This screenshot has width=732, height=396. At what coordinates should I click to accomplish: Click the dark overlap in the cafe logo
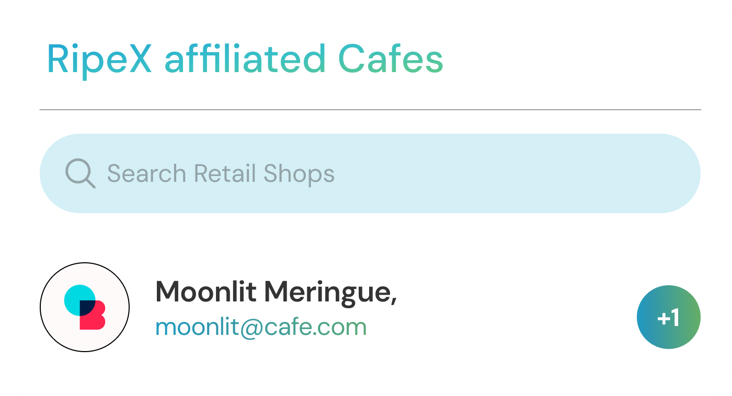click(x=87, y=308)
